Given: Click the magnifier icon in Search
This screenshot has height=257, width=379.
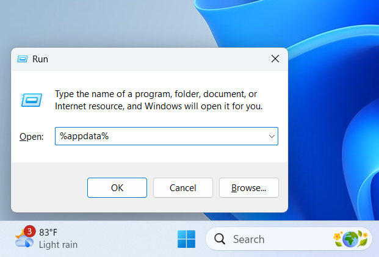Looking at the screenshot, I should pos(220,239).
